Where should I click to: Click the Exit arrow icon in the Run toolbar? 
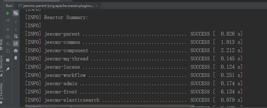point(8,51)
